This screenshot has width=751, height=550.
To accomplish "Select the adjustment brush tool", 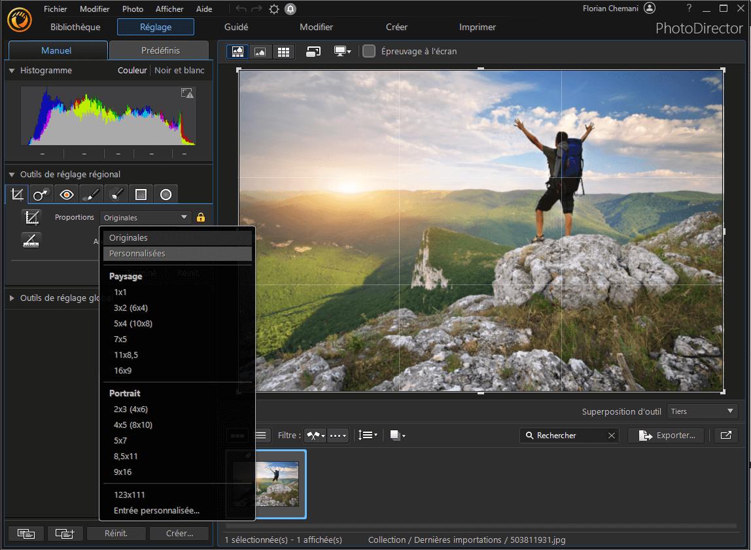I will 91,194.
